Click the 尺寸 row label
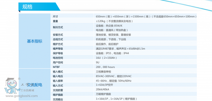This screenshot has width=212, height=101. pyautogui.click(x=55, y=17)
